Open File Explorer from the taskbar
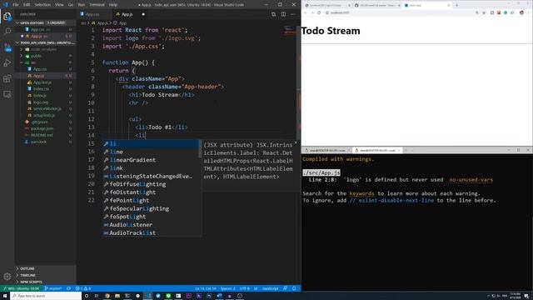This screenshot has width=533, height=300. pyautogui.click(x=117, y=296)
